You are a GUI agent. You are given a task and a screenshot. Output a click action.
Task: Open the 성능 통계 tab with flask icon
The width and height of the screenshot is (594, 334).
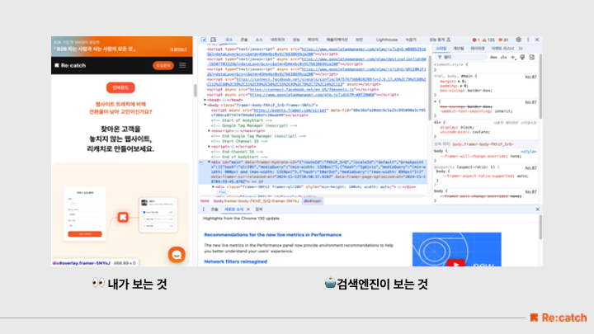pyautogui.click(x=440, y=40)
